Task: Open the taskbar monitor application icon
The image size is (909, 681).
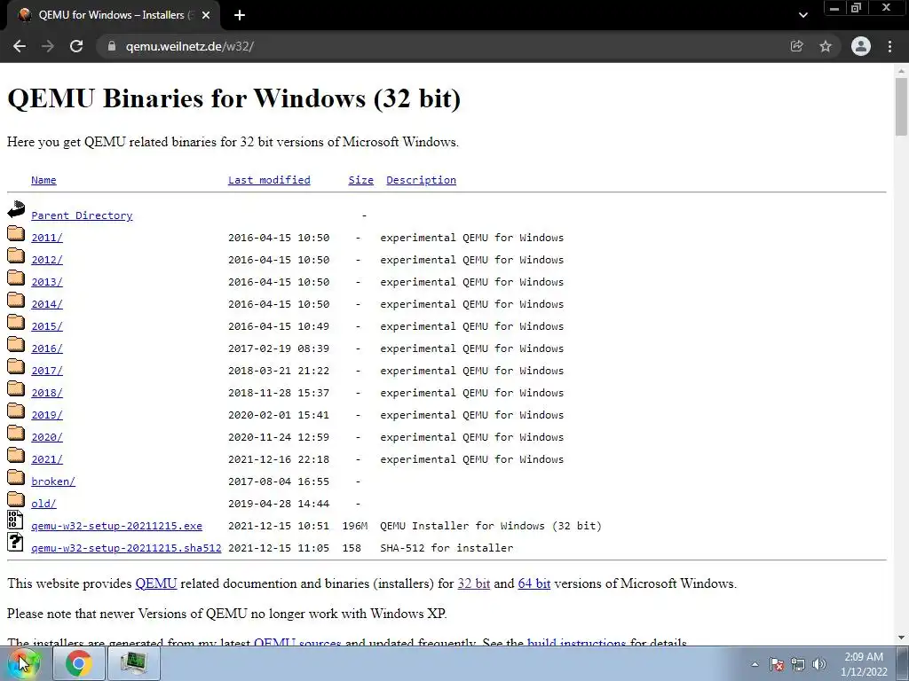Action: (133, 663)
